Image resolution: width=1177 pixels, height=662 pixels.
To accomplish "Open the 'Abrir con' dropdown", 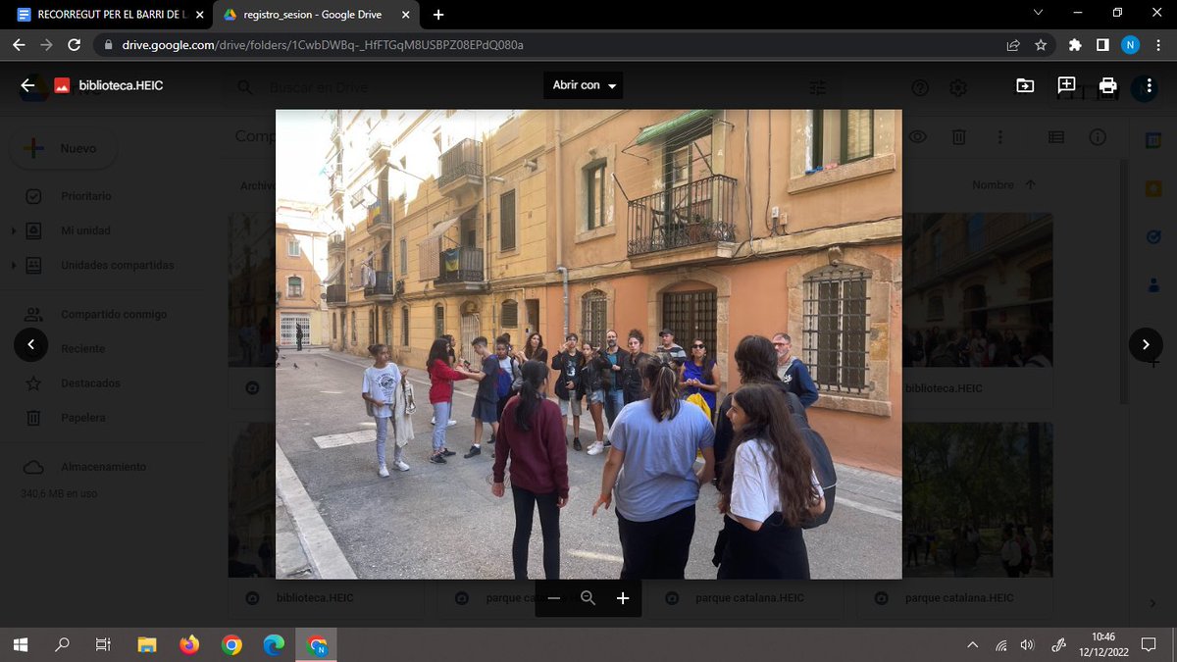I will click(583, 85).
